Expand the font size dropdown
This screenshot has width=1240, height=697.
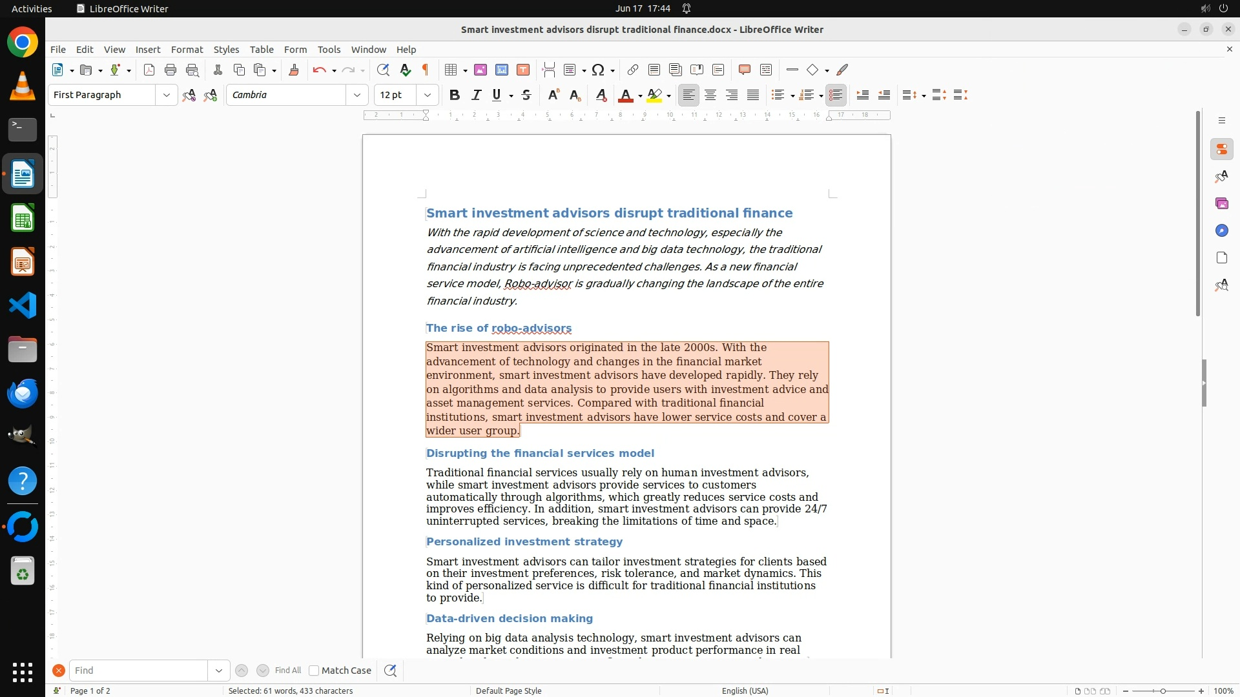pos(427,95)
